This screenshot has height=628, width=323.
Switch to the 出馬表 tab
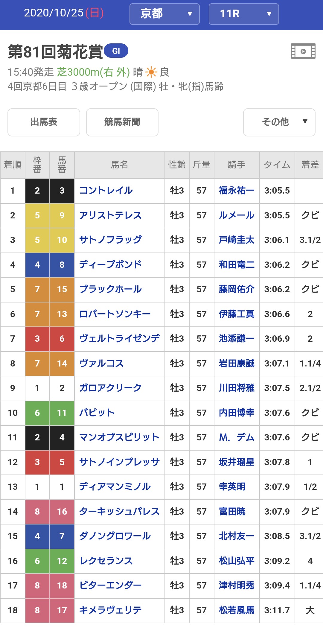pyautogui.click(x=44, y=122)
